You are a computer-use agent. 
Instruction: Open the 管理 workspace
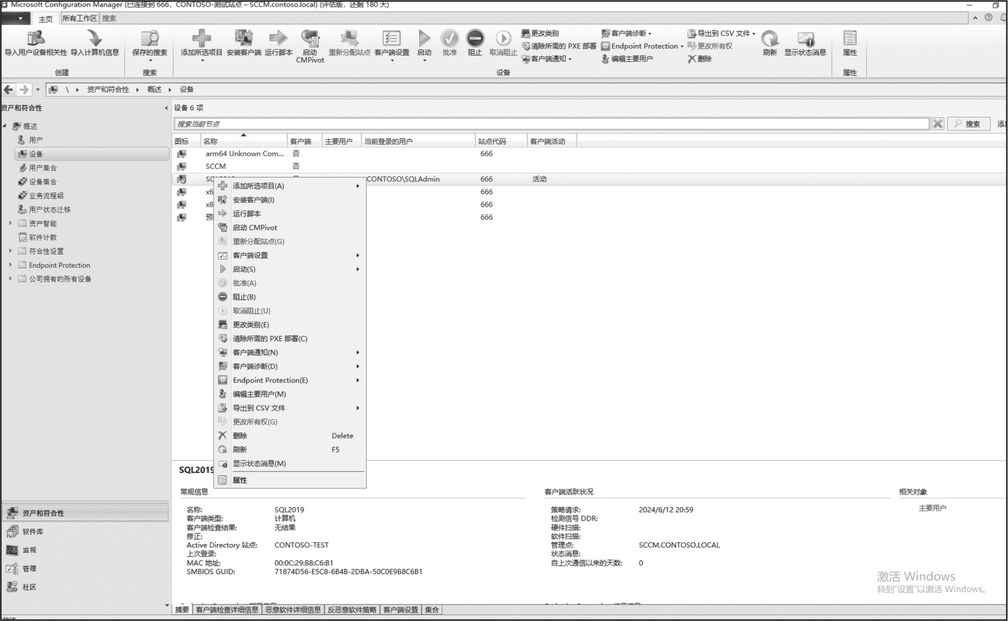pos(86,568)
